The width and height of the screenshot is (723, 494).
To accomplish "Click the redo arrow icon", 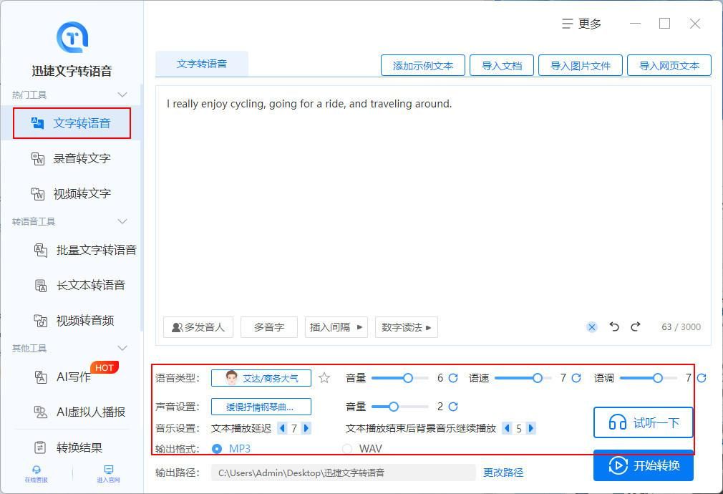I will [636, 326].
